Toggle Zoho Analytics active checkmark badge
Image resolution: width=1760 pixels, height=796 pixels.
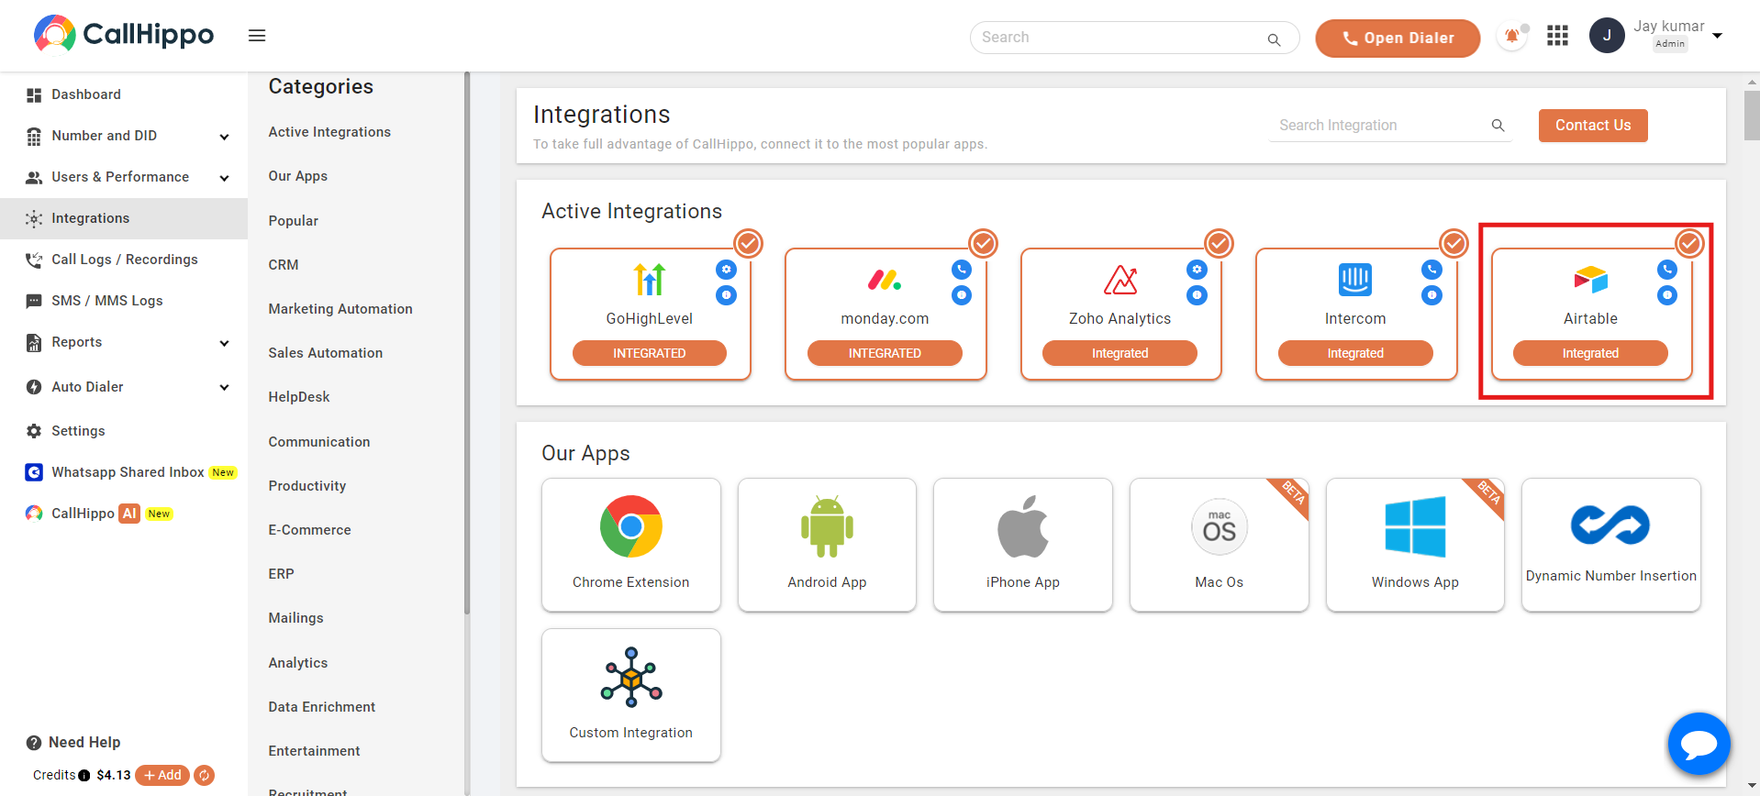point(1219,243)
